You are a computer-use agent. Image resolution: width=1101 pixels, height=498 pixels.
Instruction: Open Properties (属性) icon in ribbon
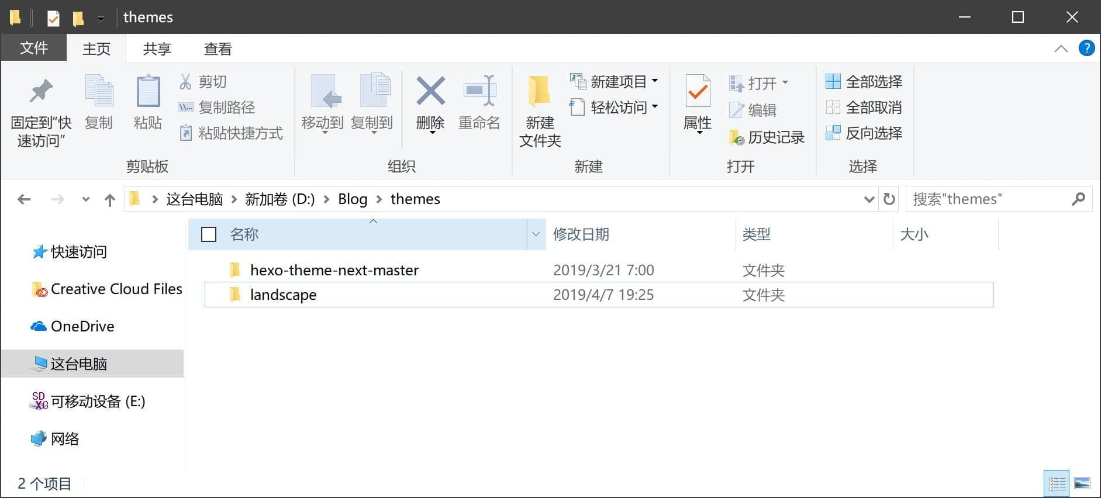pyautogui.click(x=697, y=92)
